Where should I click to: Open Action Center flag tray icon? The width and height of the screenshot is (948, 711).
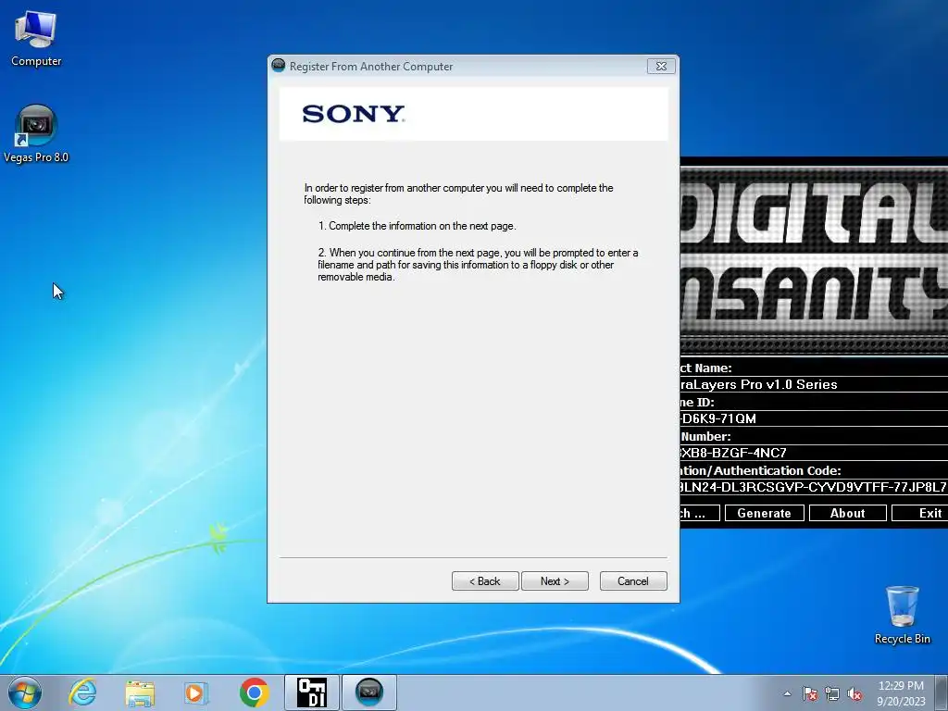coord(809,693)
